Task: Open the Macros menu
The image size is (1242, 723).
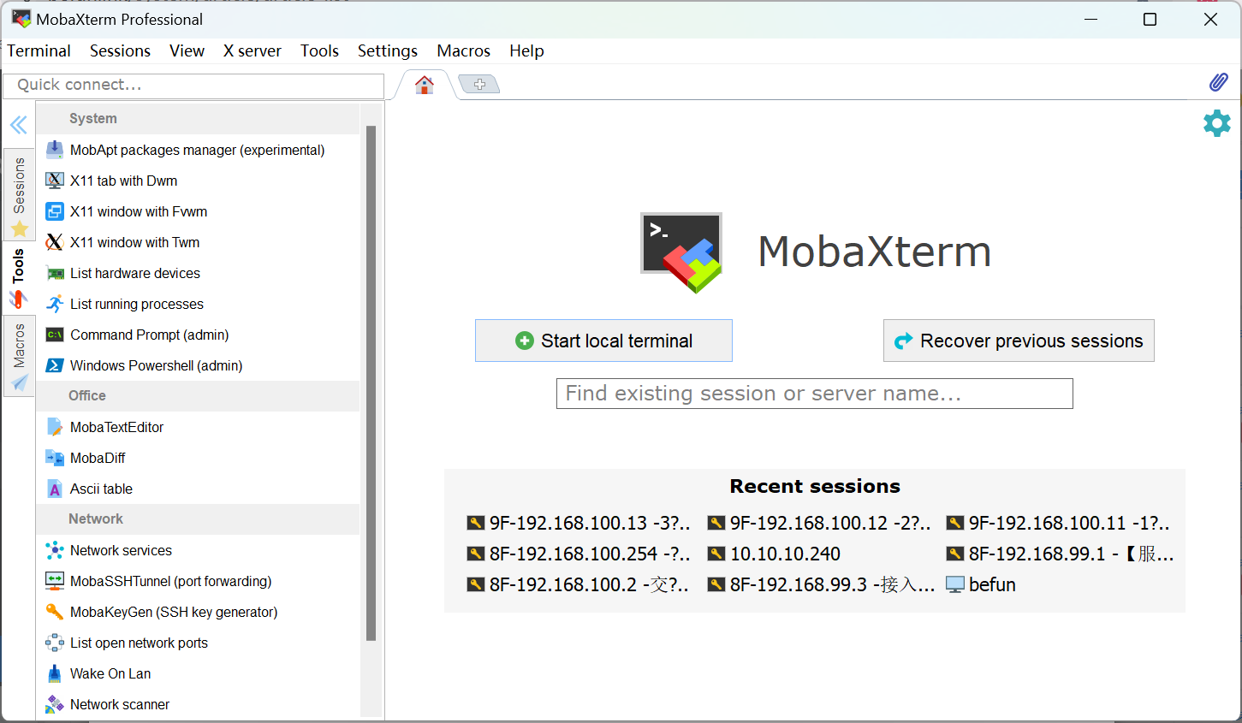Action: click(463, 51)
